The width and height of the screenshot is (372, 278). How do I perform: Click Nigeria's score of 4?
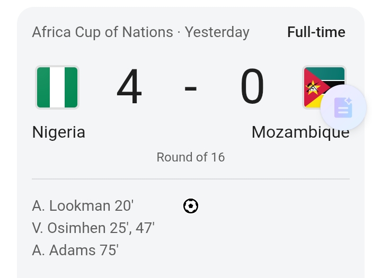[129, 87]
